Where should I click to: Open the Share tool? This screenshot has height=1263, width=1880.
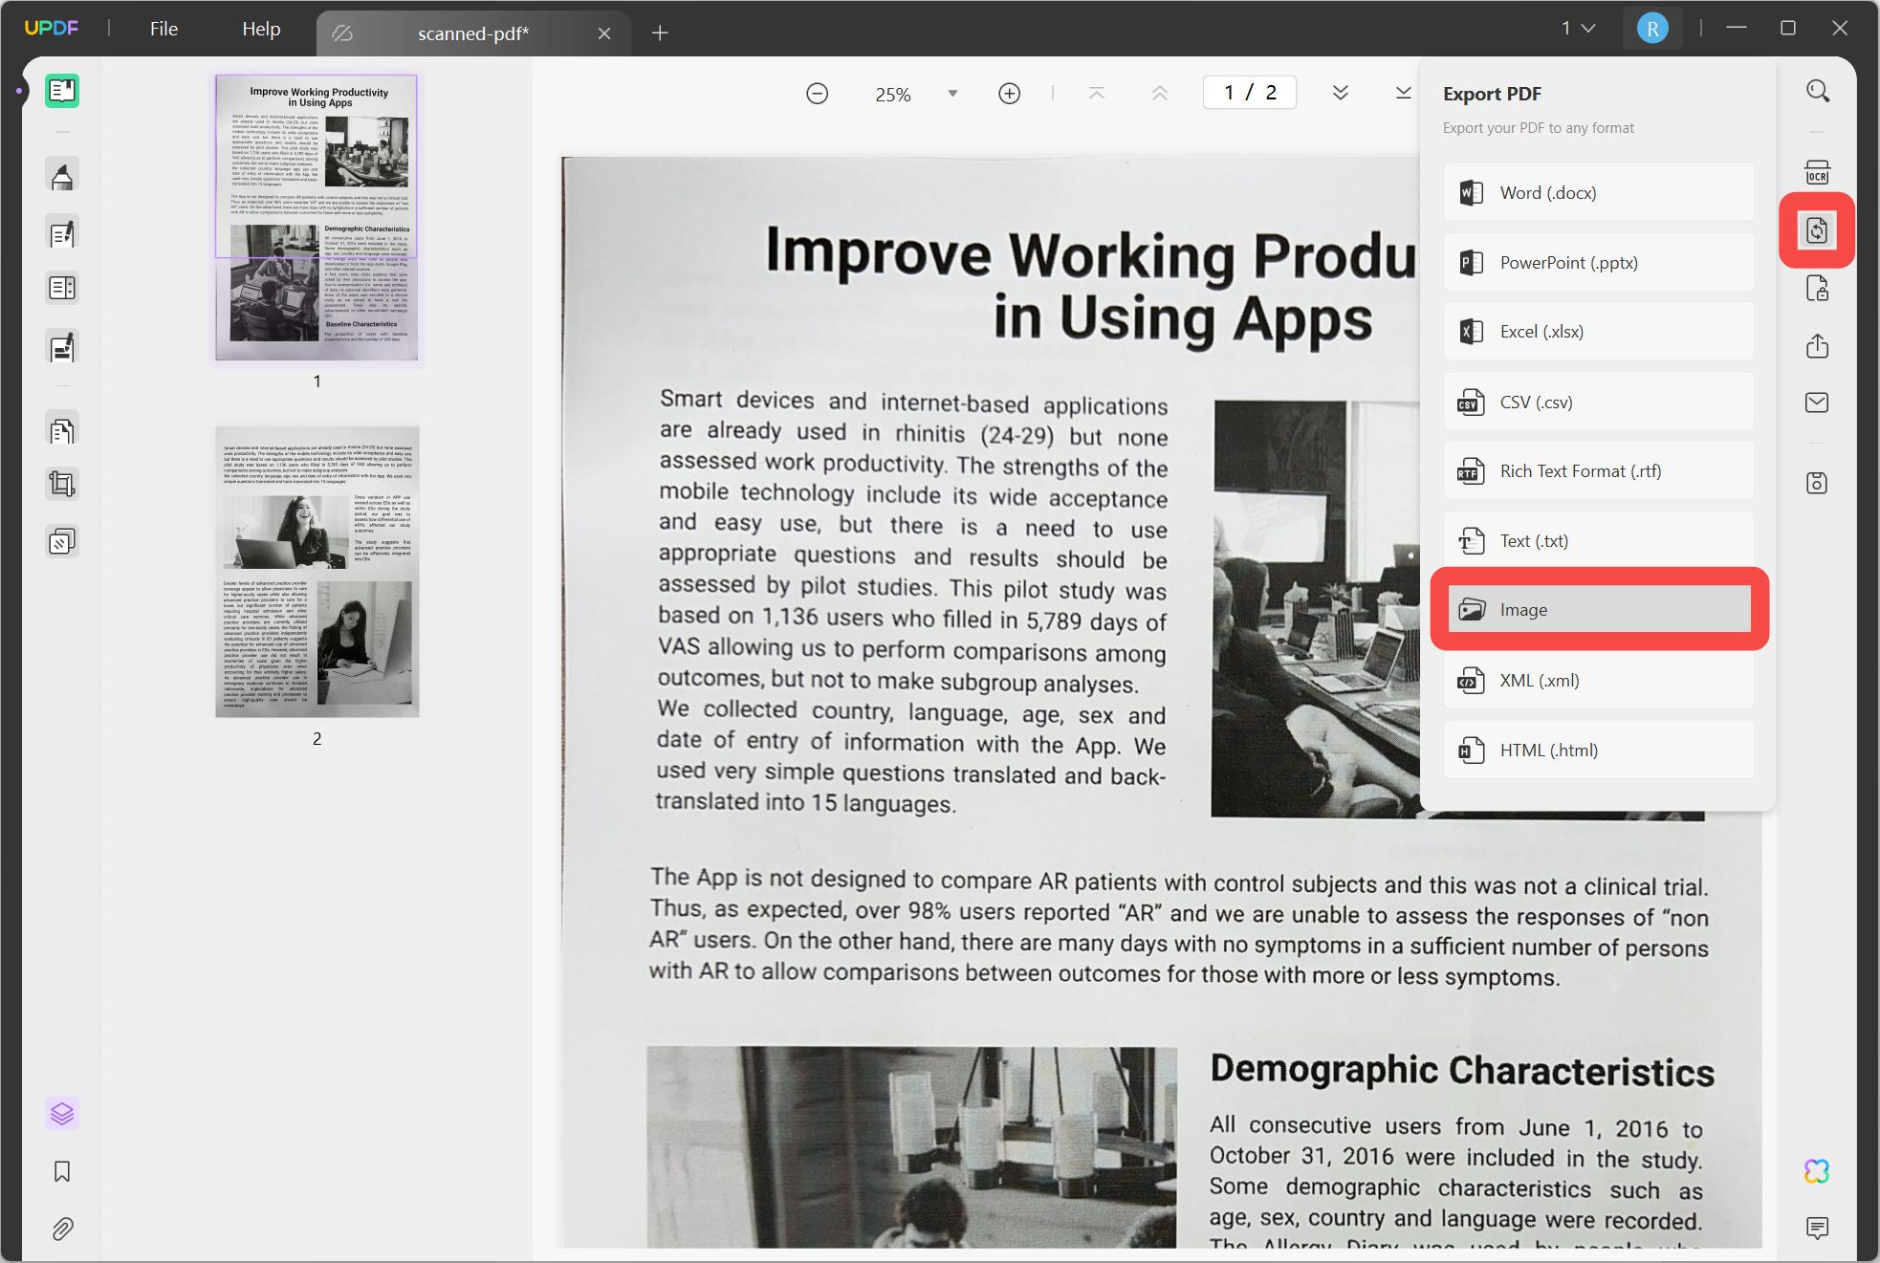(1818, 345)
